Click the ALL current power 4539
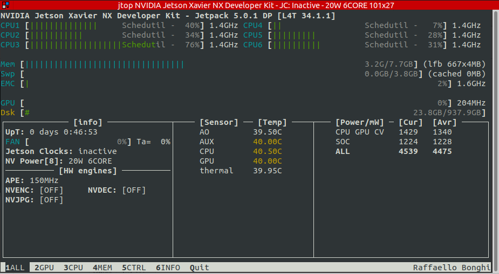Image resolution: width=499 pixels, height=274 pixels. coord(408,151)
